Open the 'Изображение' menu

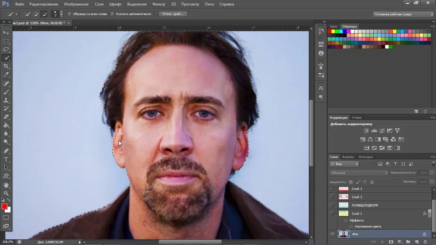click(76, 4)
